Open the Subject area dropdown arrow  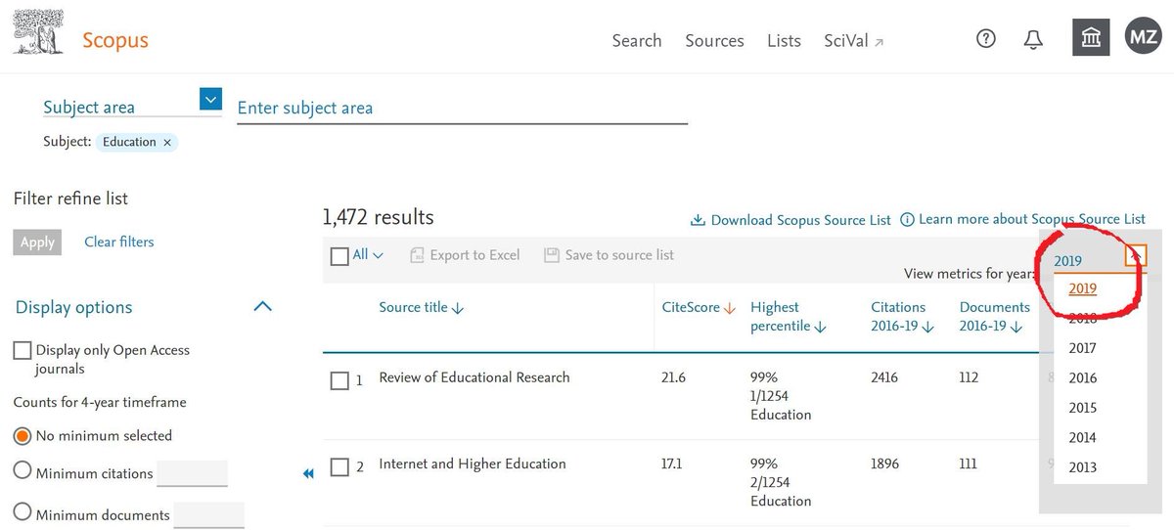pyautogui.click(x=210, y=99)
